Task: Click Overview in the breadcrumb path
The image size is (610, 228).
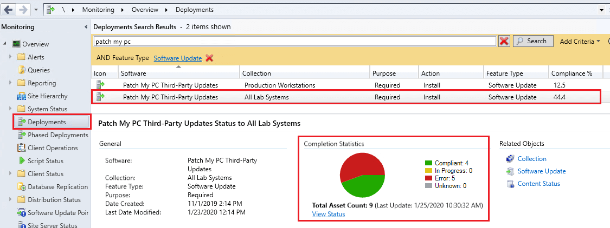Action: tap(144, 10)
